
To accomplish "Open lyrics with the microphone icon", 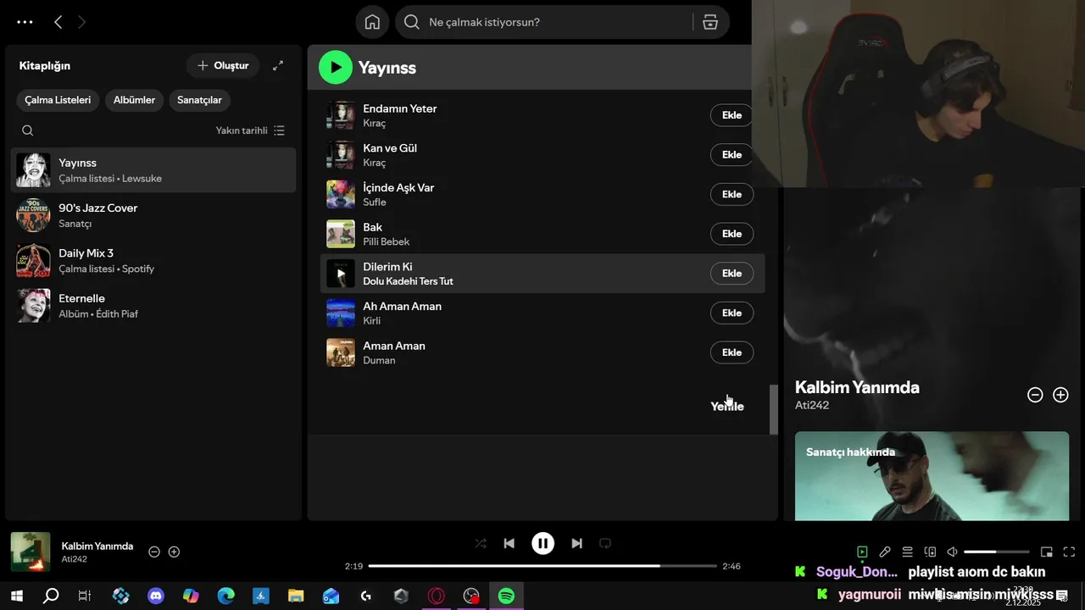I will (885, 552).
